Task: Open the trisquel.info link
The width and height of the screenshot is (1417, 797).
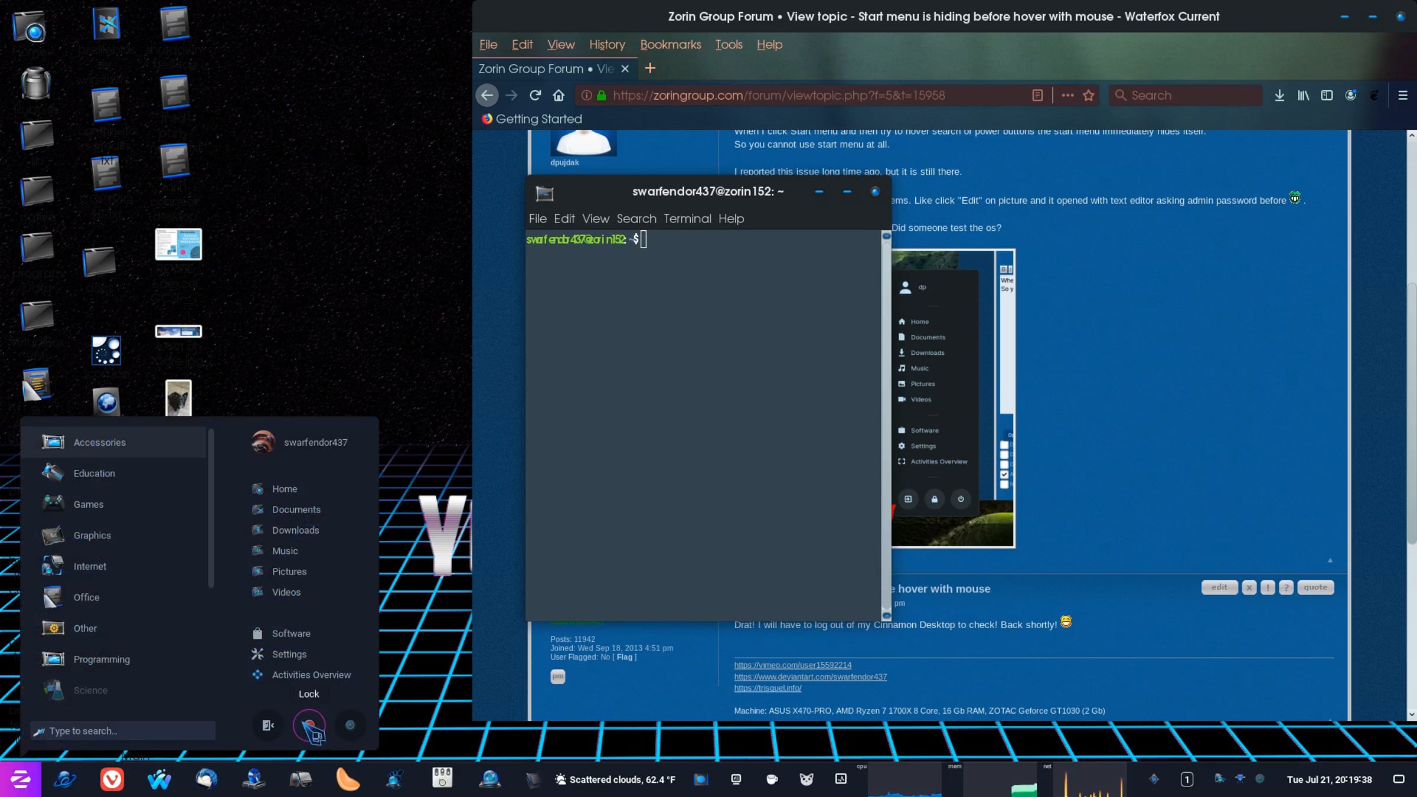Action: click(768, 688)
